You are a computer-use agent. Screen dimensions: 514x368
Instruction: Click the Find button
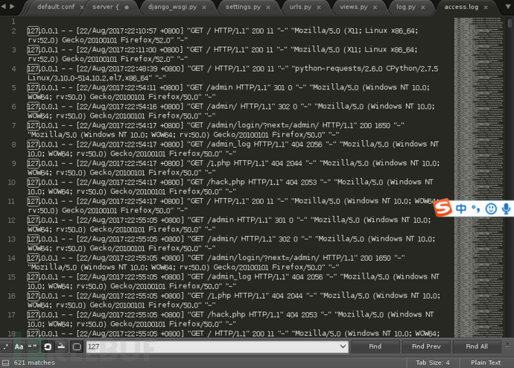(375, 346)
